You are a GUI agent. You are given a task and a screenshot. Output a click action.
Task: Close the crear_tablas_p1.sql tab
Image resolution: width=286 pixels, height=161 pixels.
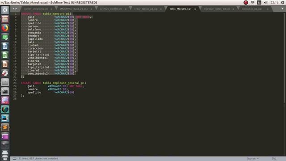[161, 9]
